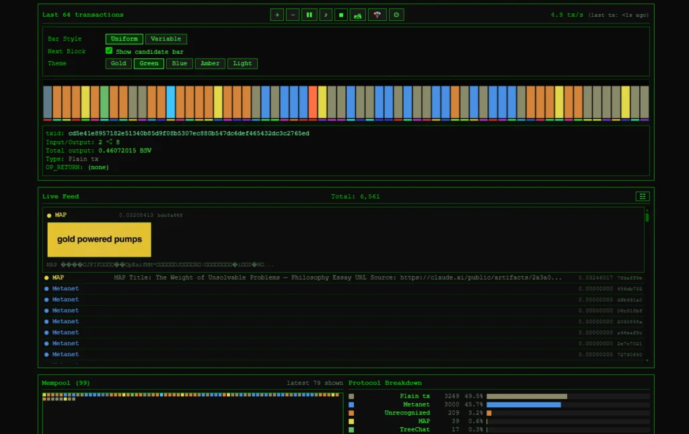
Task: Open the gold powered pumps image
Action: [100, 240]
